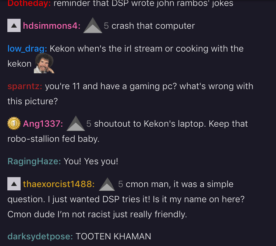Click the 5 bits amount in Ang1337's cheer

click(x=89, y=124)
